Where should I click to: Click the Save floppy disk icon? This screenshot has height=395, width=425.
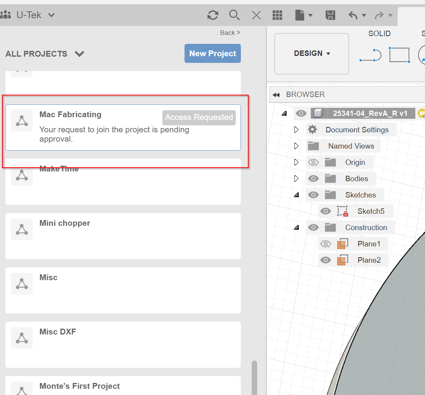(330, 15)
